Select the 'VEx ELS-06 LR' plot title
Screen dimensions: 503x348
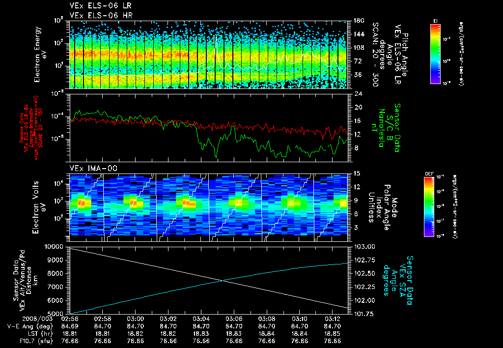click(x=101, y=6)
